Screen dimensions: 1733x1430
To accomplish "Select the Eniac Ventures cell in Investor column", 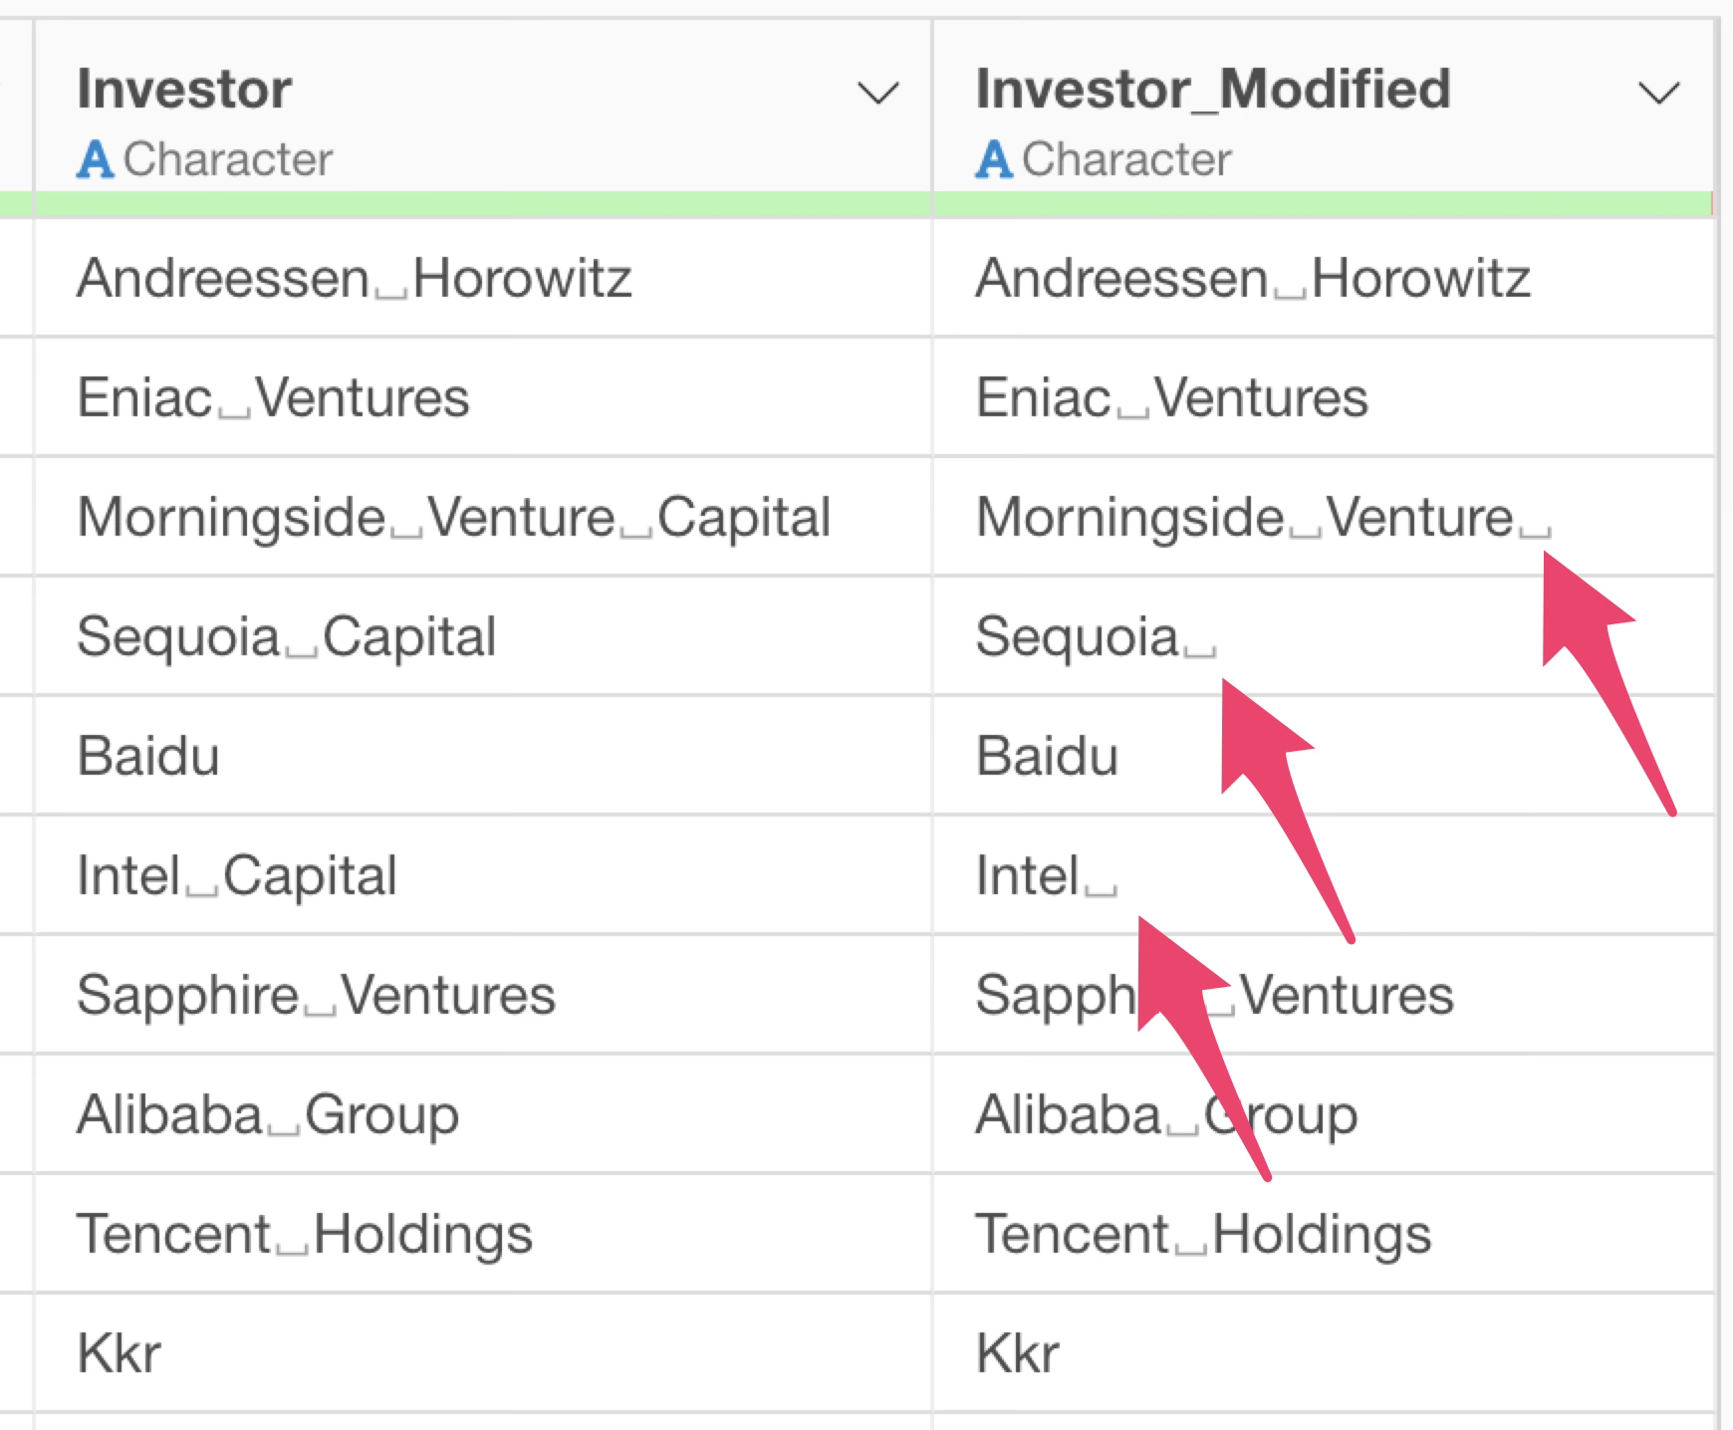I will (274, 398).
